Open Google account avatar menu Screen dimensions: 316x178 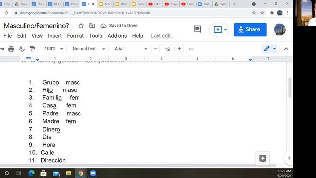[x=280, y=30]
